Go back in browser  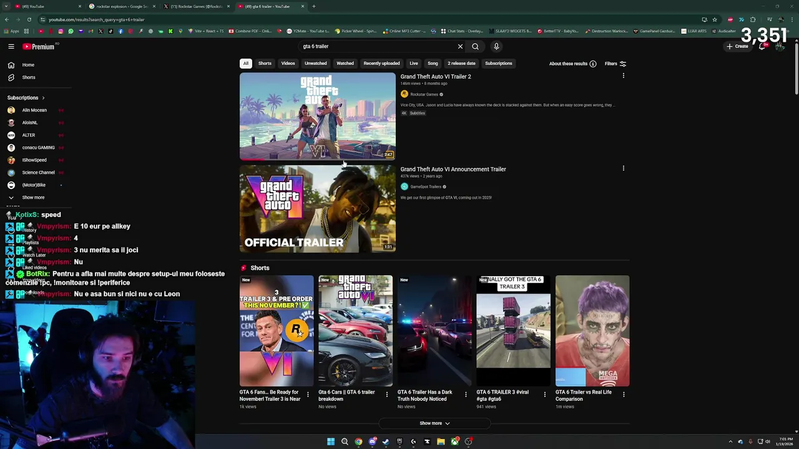(x=7, y=19)
